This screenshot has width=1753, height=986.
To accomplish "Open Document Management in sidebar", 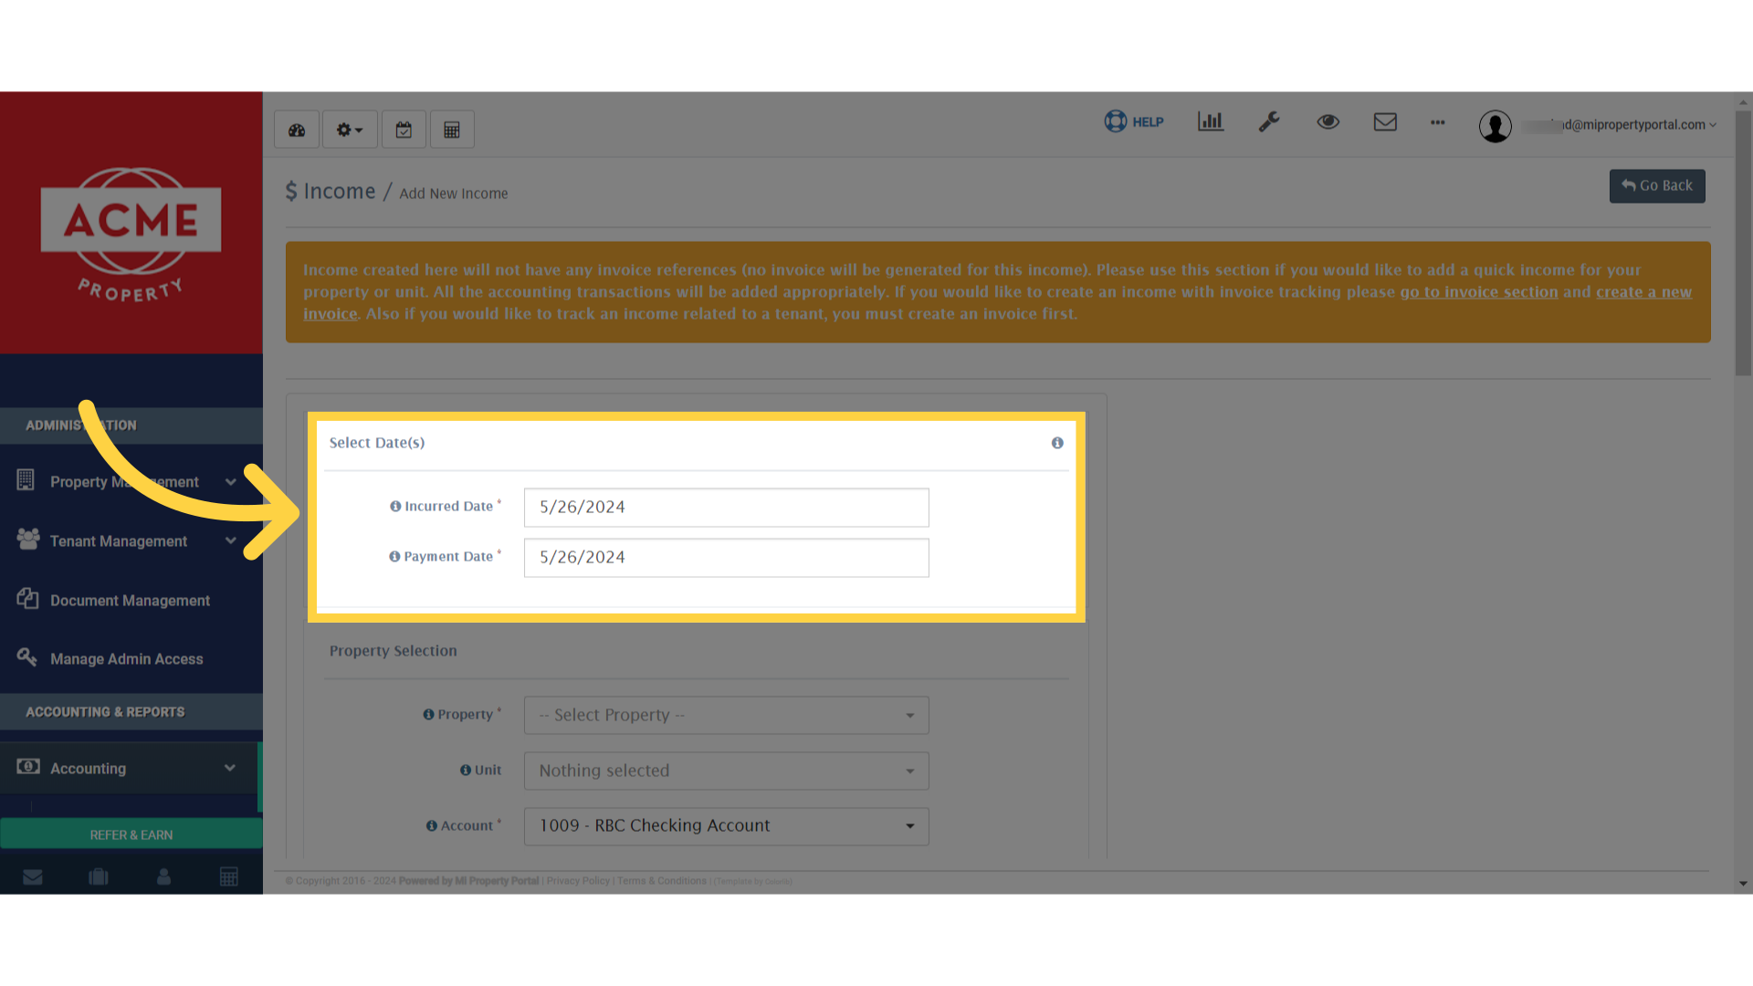I will coord(131,600).
